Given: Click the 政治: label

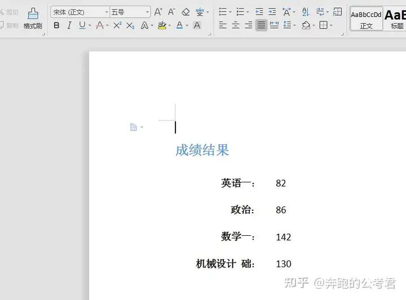Looking at the screenshot, I should click(x=242, y=210).
